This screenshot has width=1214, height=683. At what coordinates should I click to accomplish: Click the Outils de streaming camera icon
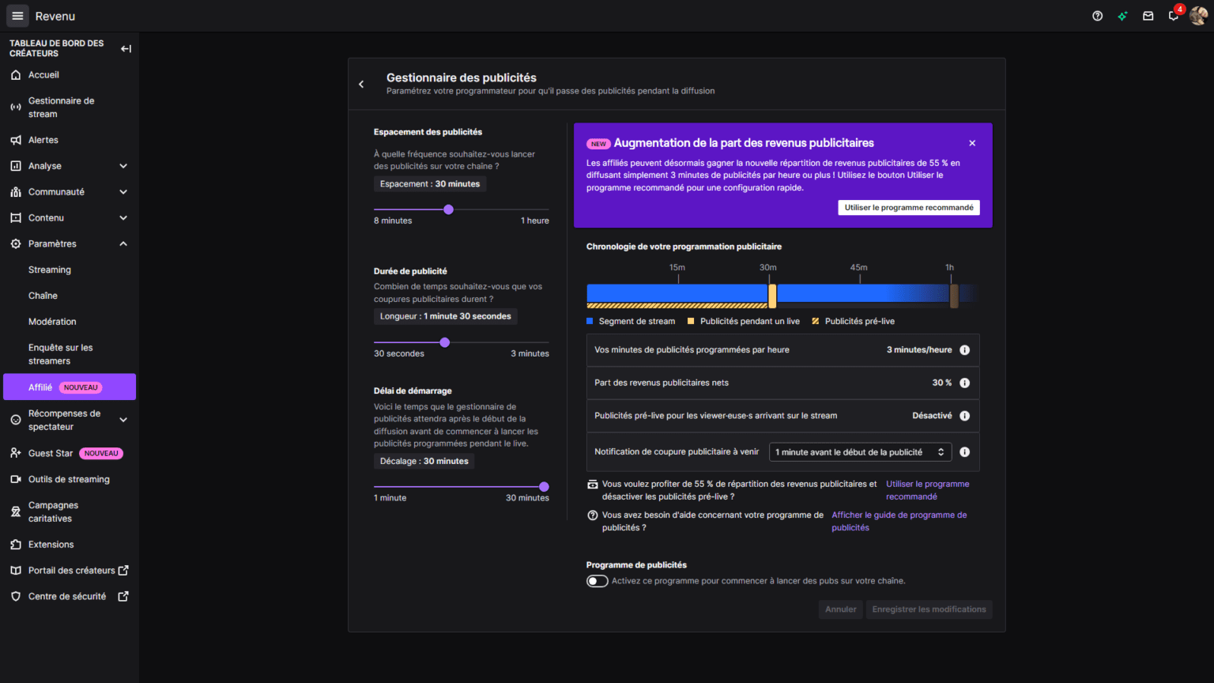(16, 479)
